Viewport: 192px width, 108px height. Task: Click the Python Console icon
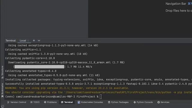coord(135,102)
